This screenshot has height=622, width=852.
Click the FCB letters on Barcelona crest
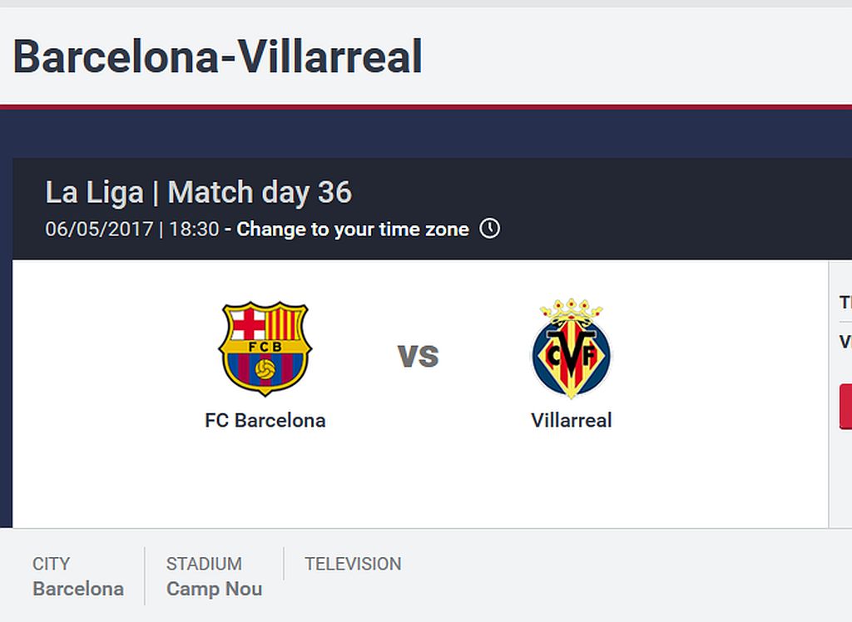click(265, 347)
